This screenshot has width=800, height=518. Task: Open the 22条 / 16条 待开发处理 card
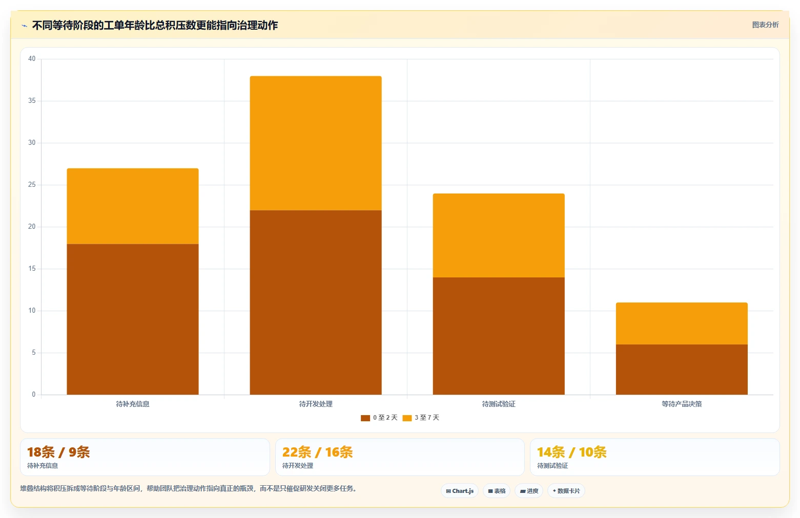[400, 457]
